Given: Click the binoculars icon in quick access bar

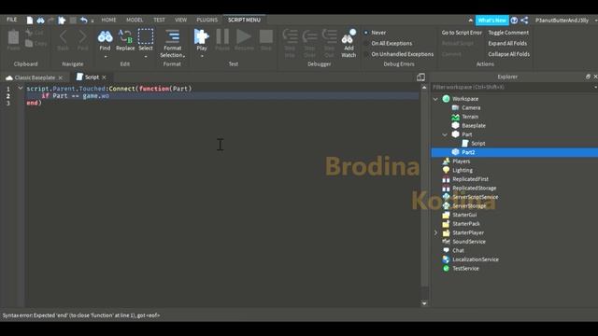Looking at the screenshot, I should (x=40, y=21).
